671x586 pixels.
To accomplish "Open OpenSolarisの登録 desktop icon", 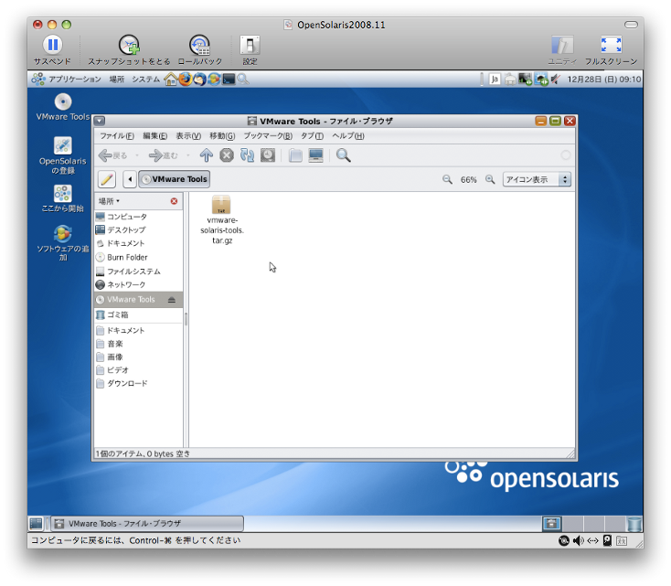I will coord(63,155).
